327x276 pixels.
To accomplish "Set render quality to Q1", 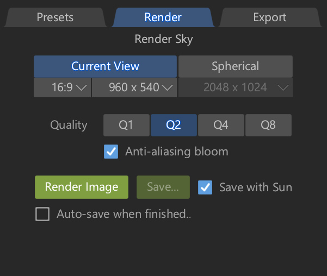I will tap(126, 125).
